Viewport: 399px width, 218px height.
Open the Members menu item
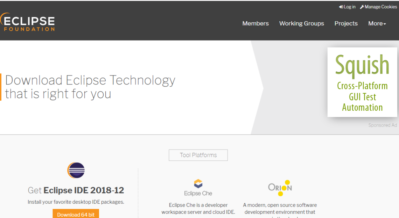click(255, 23)
